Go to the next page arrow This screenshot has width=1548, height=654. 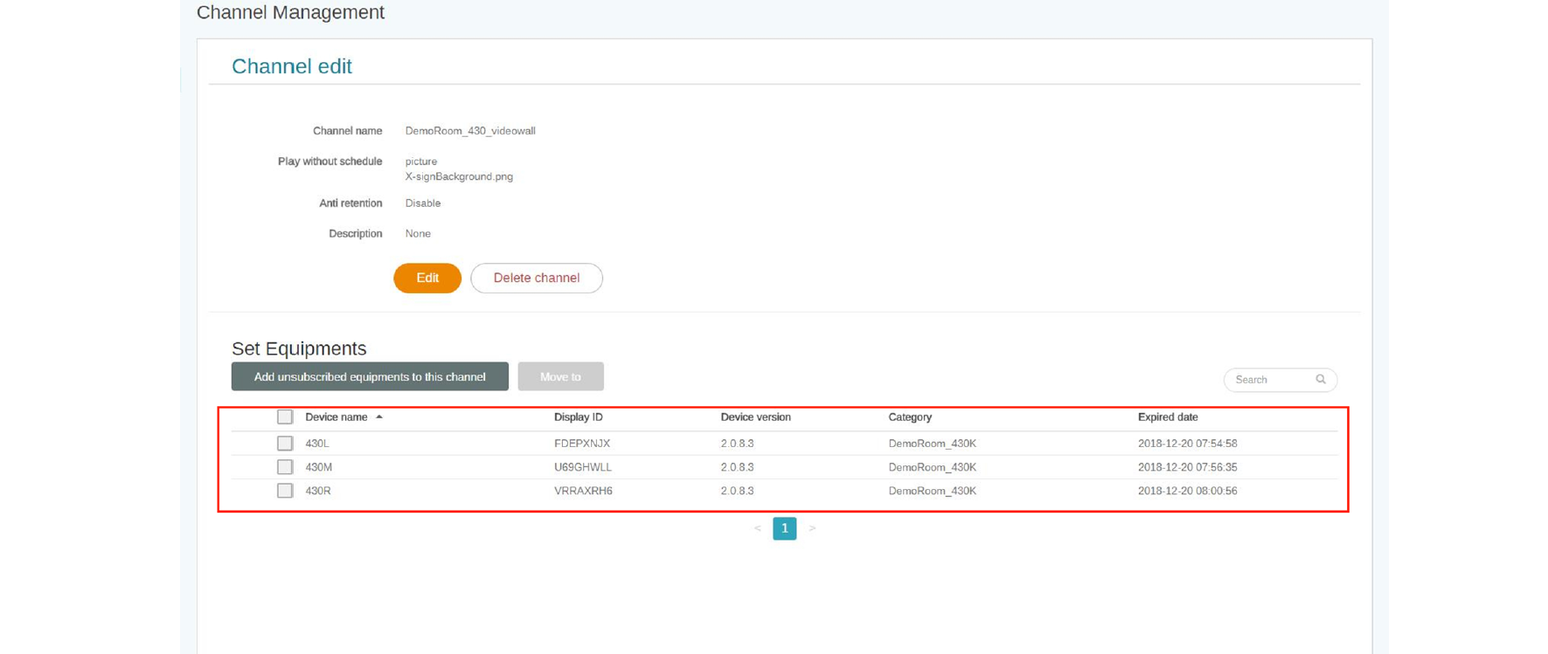[812, 528]
